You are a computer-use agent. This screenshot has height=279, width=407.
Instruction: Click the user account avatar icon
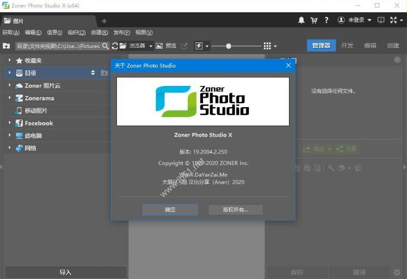(341, 20)
